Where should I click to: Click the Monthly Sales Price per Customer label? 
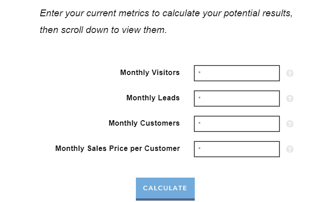[x=117, y=148]
